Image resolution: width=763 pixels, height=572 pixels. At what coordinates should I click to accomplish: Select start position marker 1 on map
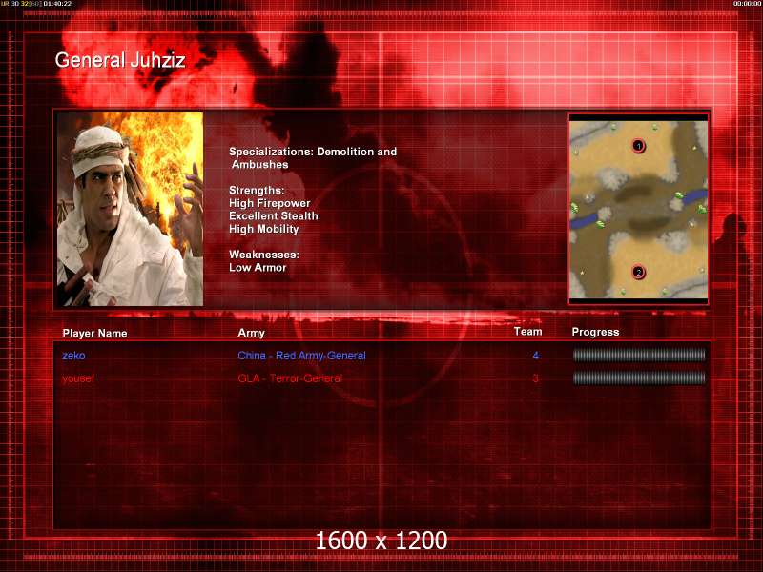click(638, 146)
